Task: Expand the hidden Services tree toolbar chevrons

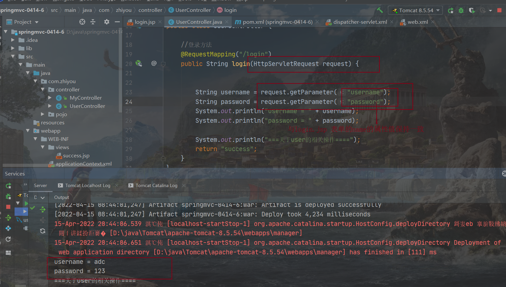Action: pyautogui.click(x=25, y=184)
